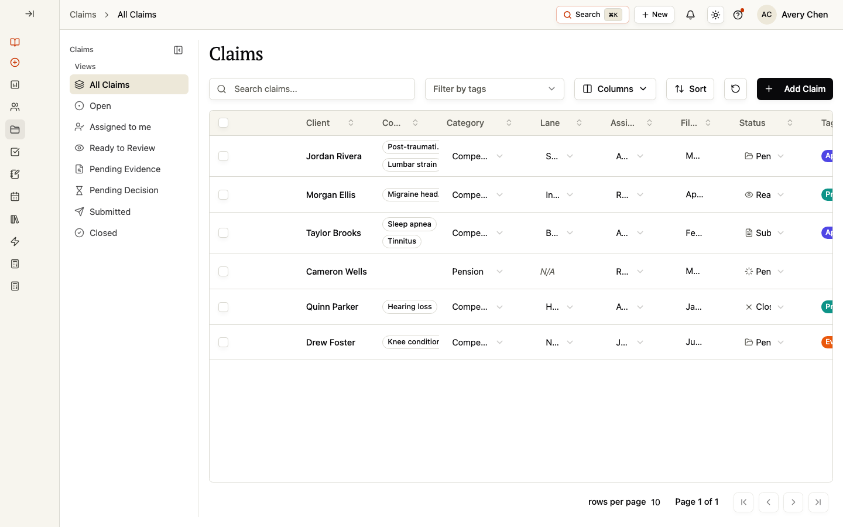Open the note-edit icon in left rail
This screenshot has width=843, height=527.
point(15,174)
